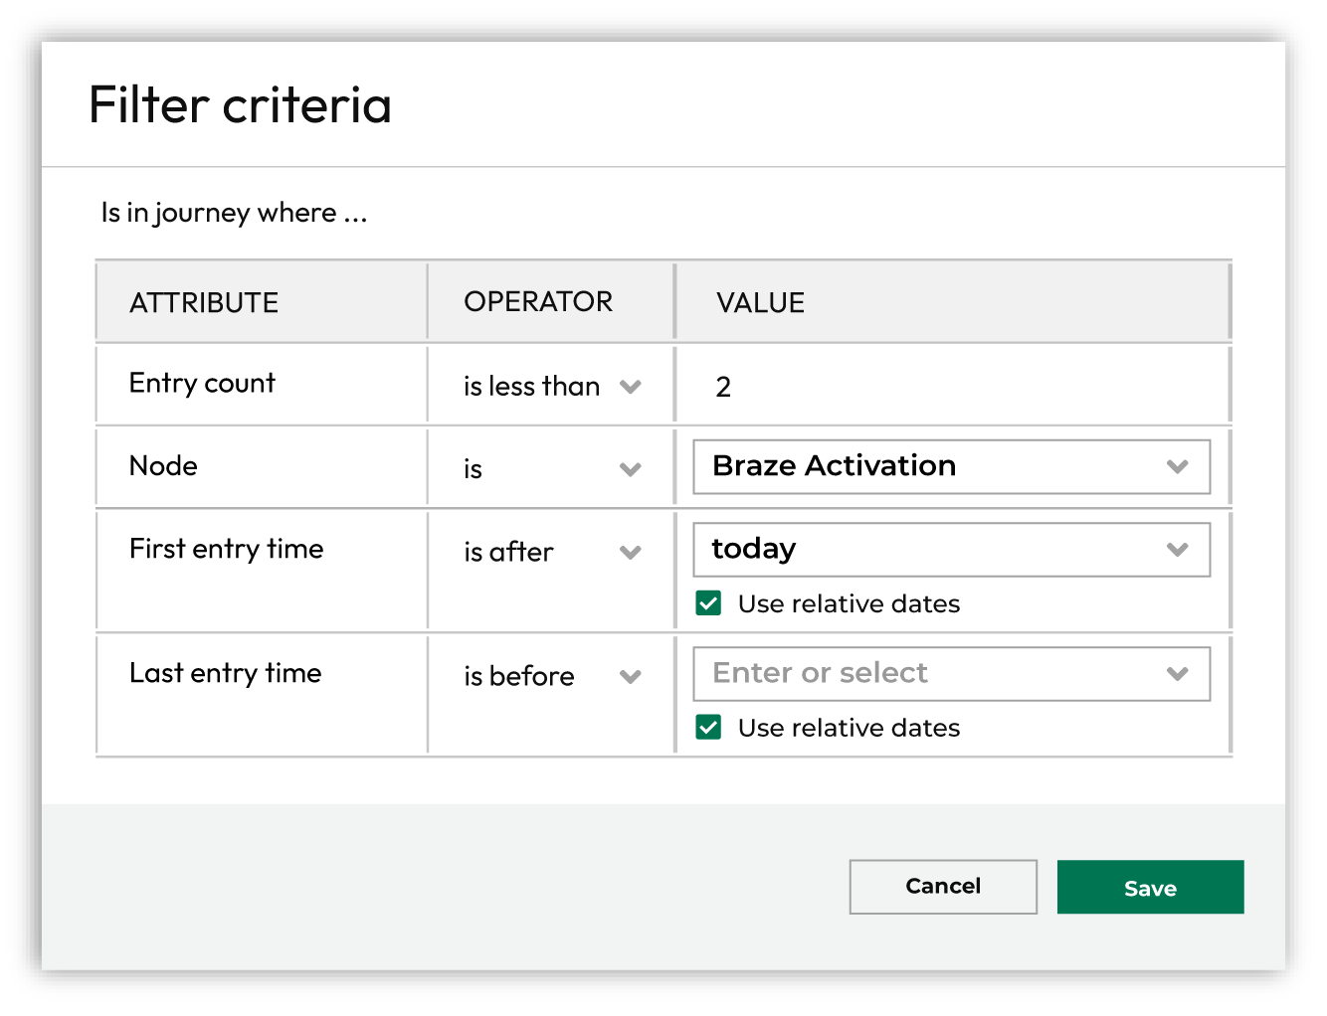Open the 'is before' operator dropdown

pyautogui.click(x=551, y=676)
